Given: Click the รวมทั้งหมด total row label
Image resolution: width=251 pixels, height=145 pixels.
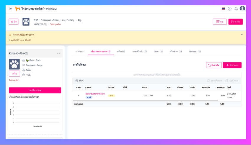Looking at the screenshot, I should (78, 104).
